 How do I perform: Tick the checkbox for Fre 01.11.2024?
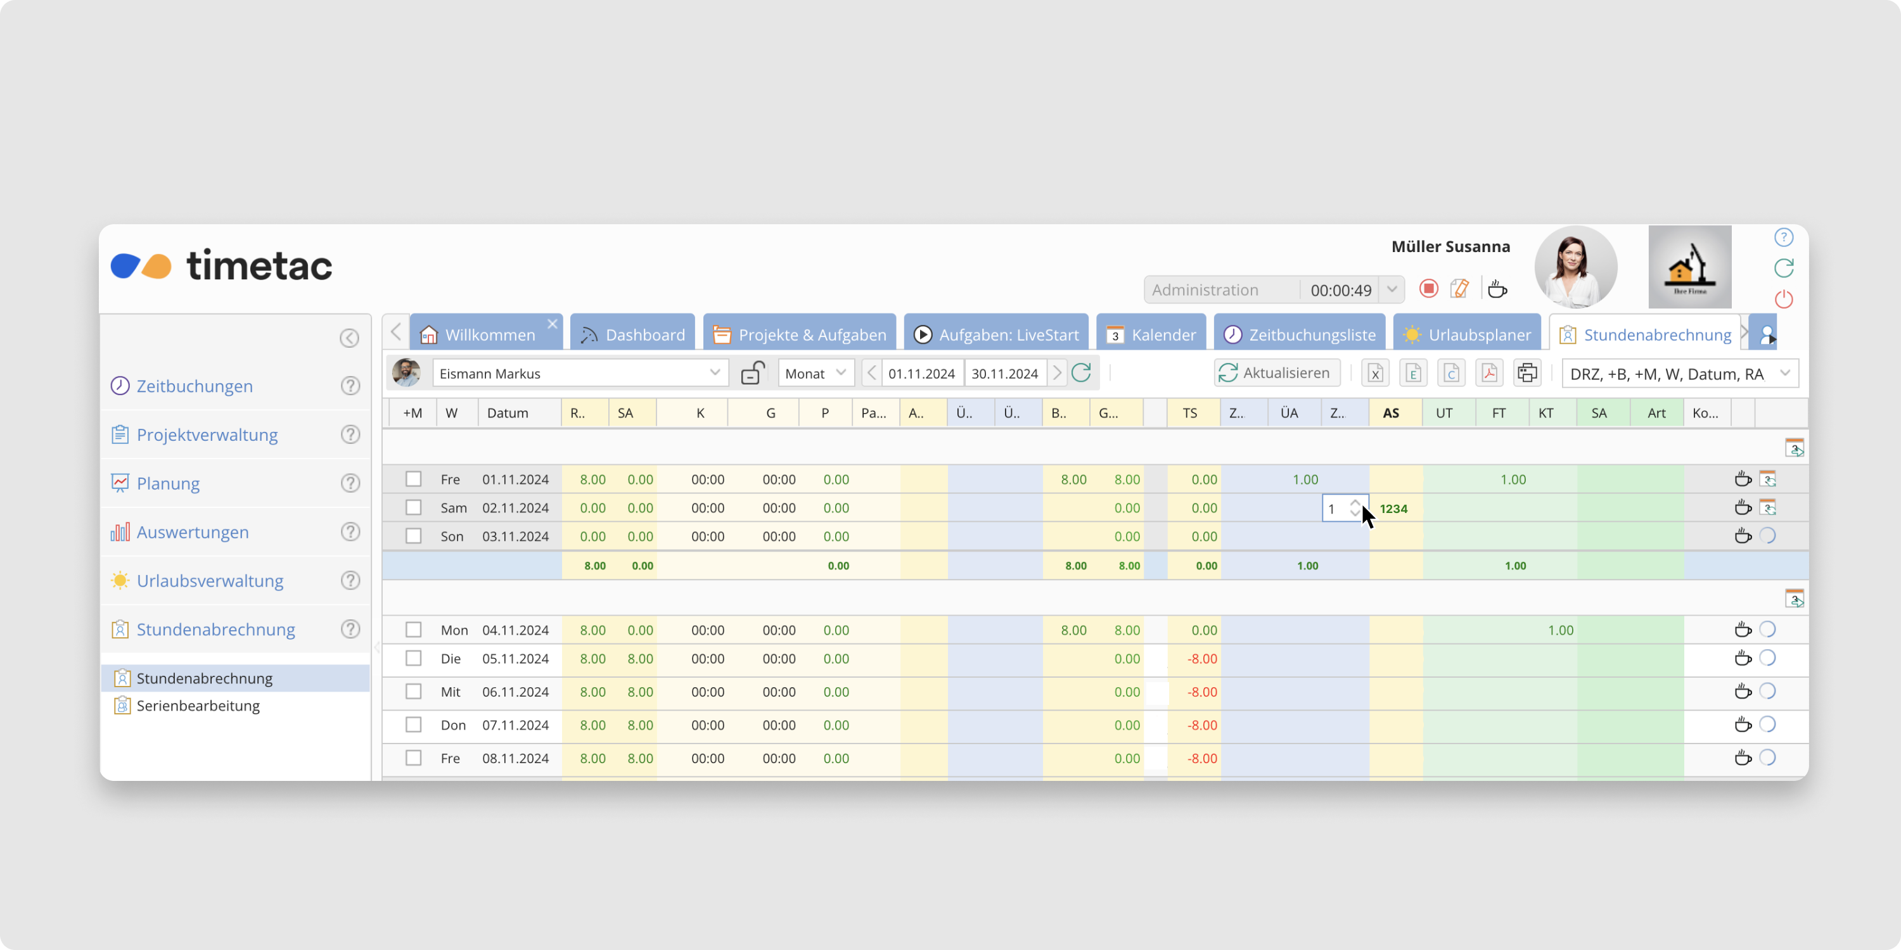coord(413,479)
